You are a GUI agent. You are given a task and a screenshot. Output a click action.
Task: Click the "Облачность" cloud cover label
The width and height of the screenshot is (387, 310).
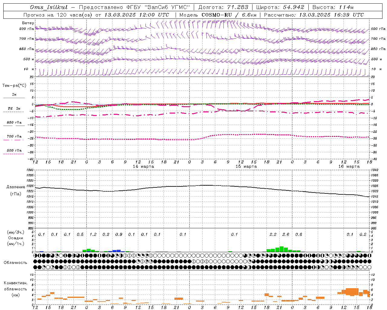(15, 263)
